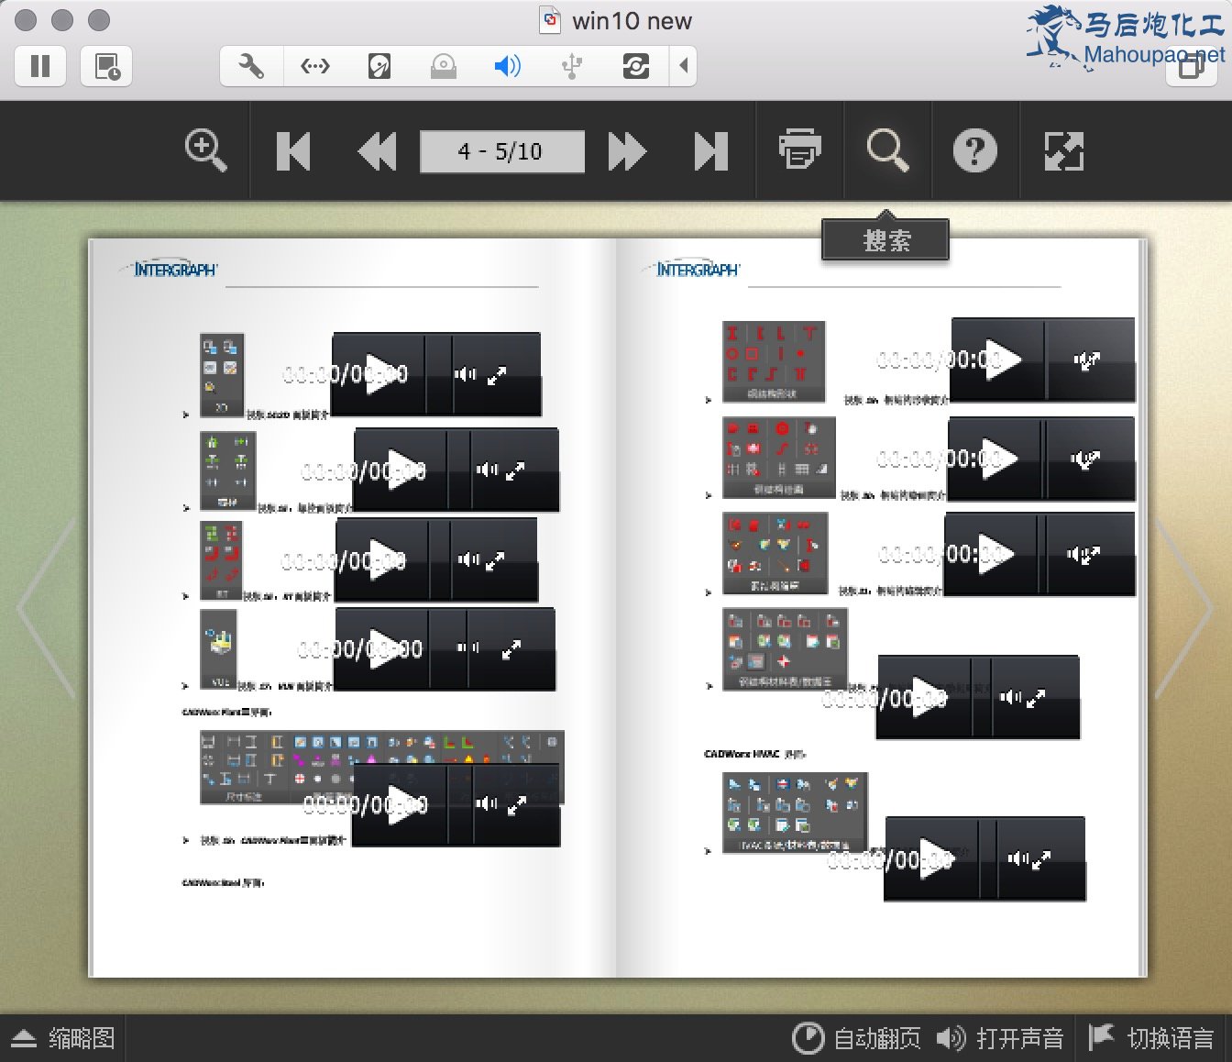Click the circular-arrows sharing icon
Image resolution: width=1232 pixels, height=1062 pixels.
pos(635,66)
